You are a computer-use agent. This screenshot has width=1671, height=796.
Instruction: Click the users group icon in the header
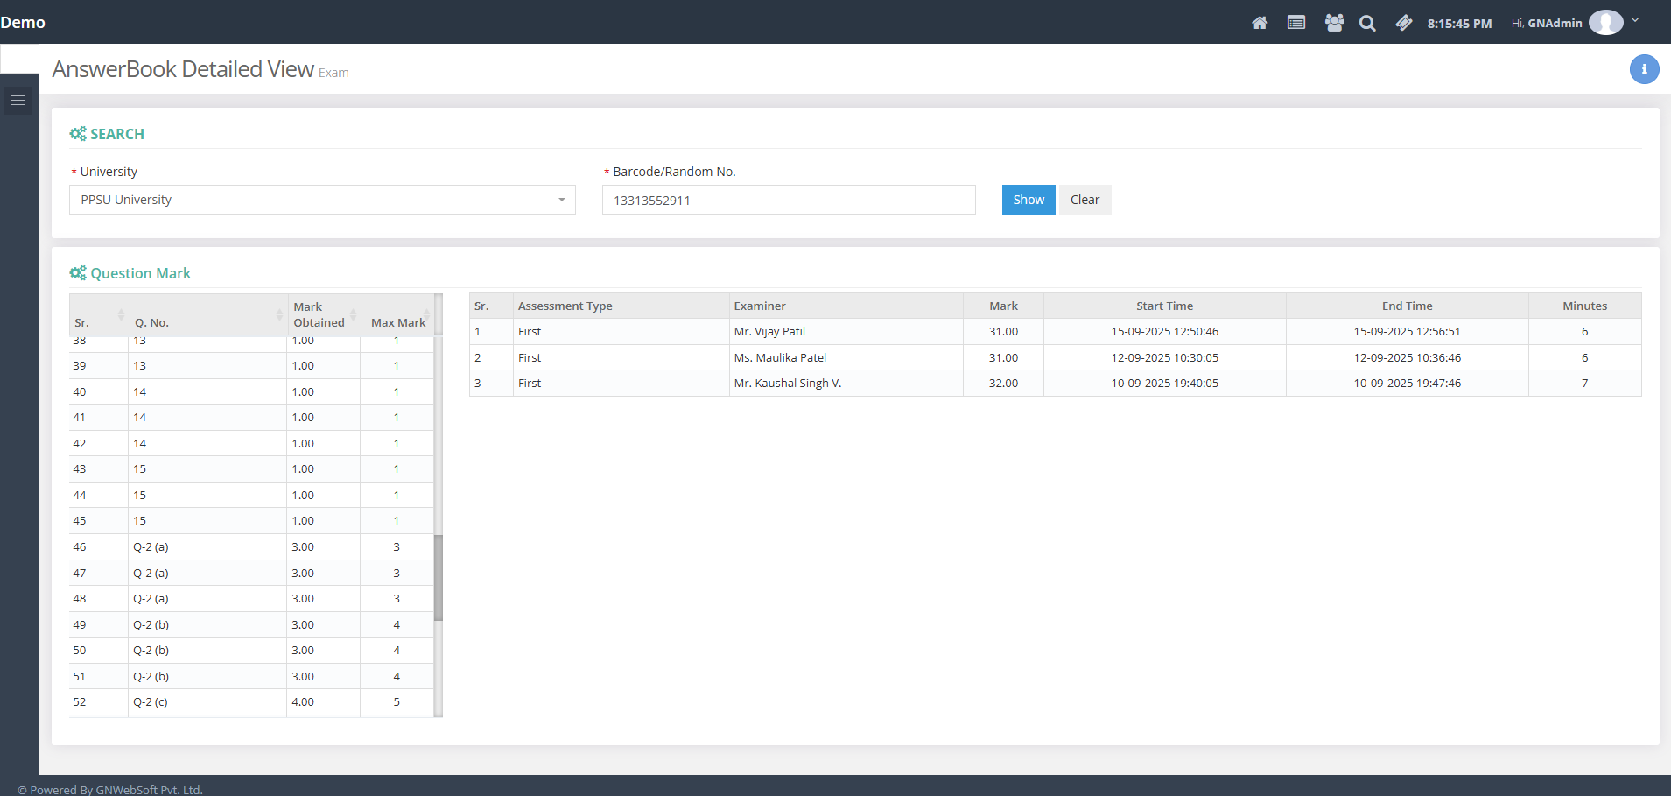coord(1334,23)
